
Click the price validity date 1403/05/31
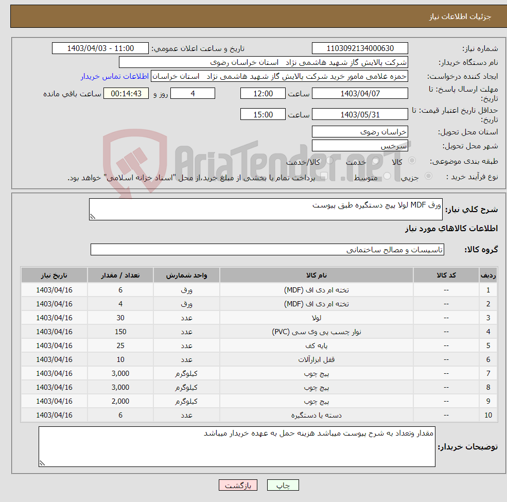click(x=360, y=114)
